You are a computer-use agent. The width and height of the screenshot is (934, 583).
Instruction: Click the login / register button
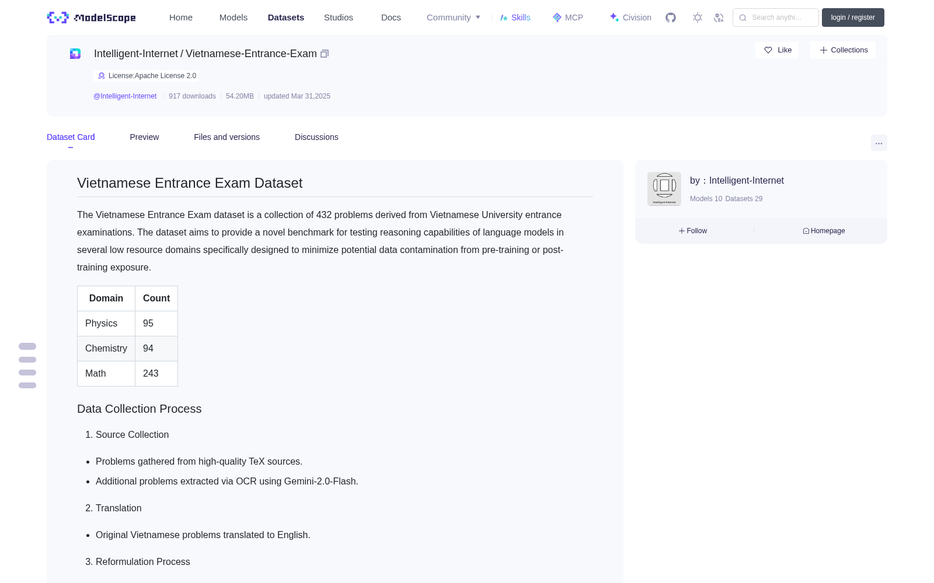tap(853, 17)
